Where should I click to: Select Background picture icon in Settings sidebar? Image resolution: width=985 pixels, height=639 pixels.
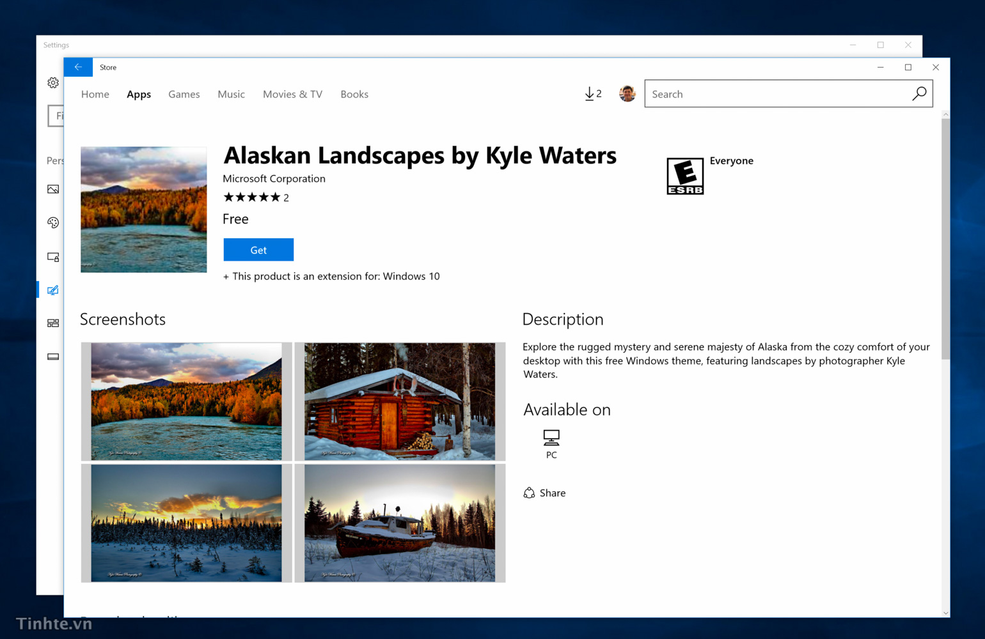[x=53, y=189]
